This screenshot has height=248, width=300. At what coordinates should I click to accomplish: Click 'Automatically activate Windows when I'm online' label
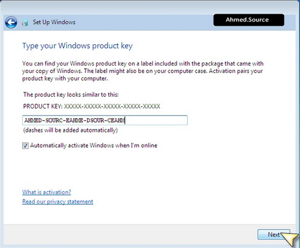pyautogui.click(x=94, y=146)
